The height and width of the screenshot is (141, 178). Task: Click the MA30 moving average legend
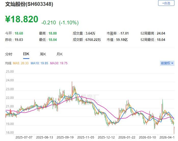(59, 63)
